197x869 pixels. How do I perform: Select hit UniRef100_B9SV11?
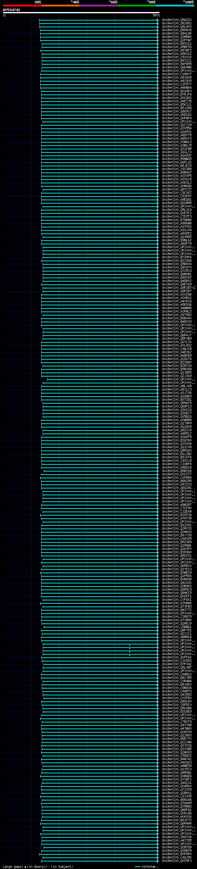coord(177,43)
